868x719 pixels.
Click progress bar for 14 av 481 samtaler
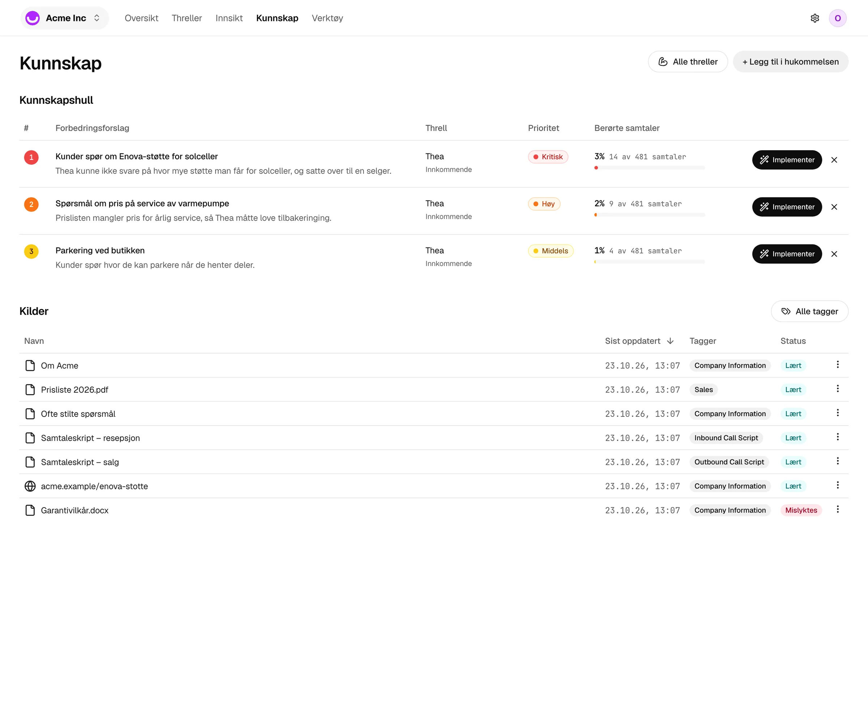[649, 168]
